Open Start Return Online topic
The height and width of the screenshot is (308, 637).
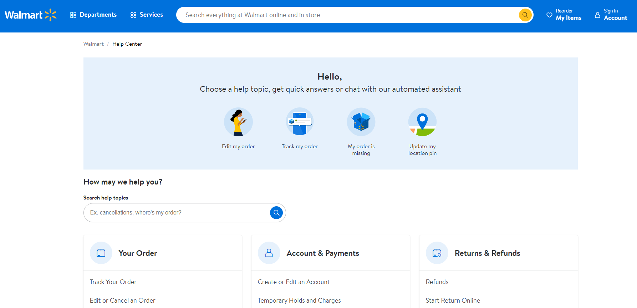coord(453,301)
